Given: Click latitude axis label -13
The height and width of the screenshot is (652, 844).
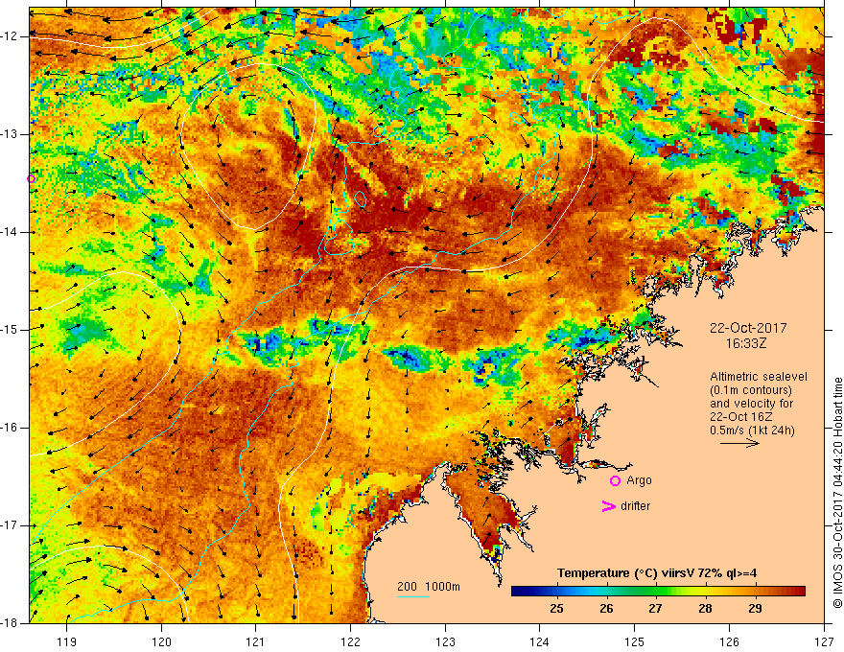Looking at the screenshot, I should [11, 134].
